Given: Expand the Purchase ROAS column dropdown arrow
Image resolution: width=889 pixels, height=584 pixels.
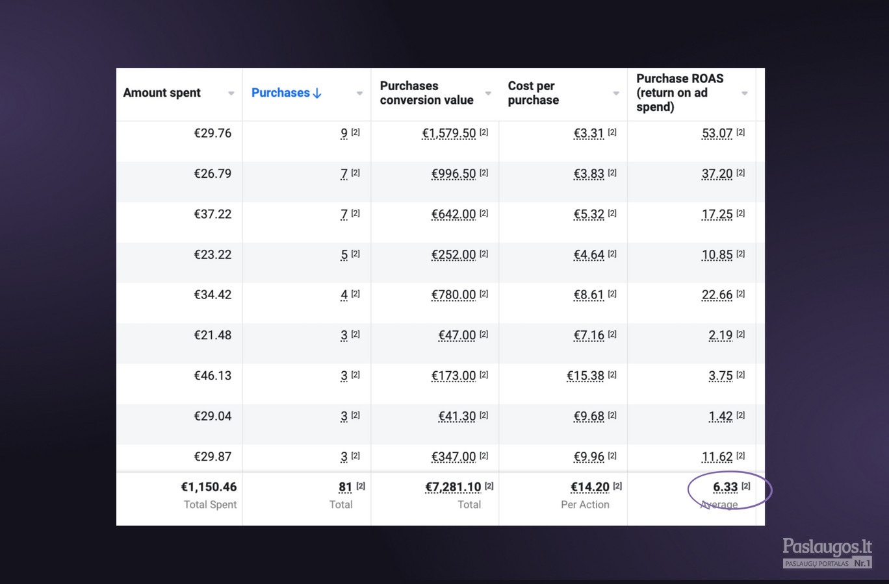Looking at the screenshot, I should [745, 93].
